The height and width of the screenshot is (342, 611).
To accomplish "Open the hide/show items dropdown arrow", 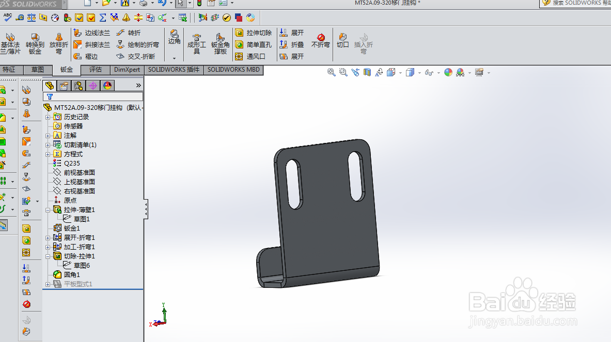I will (x=439, y=73).
